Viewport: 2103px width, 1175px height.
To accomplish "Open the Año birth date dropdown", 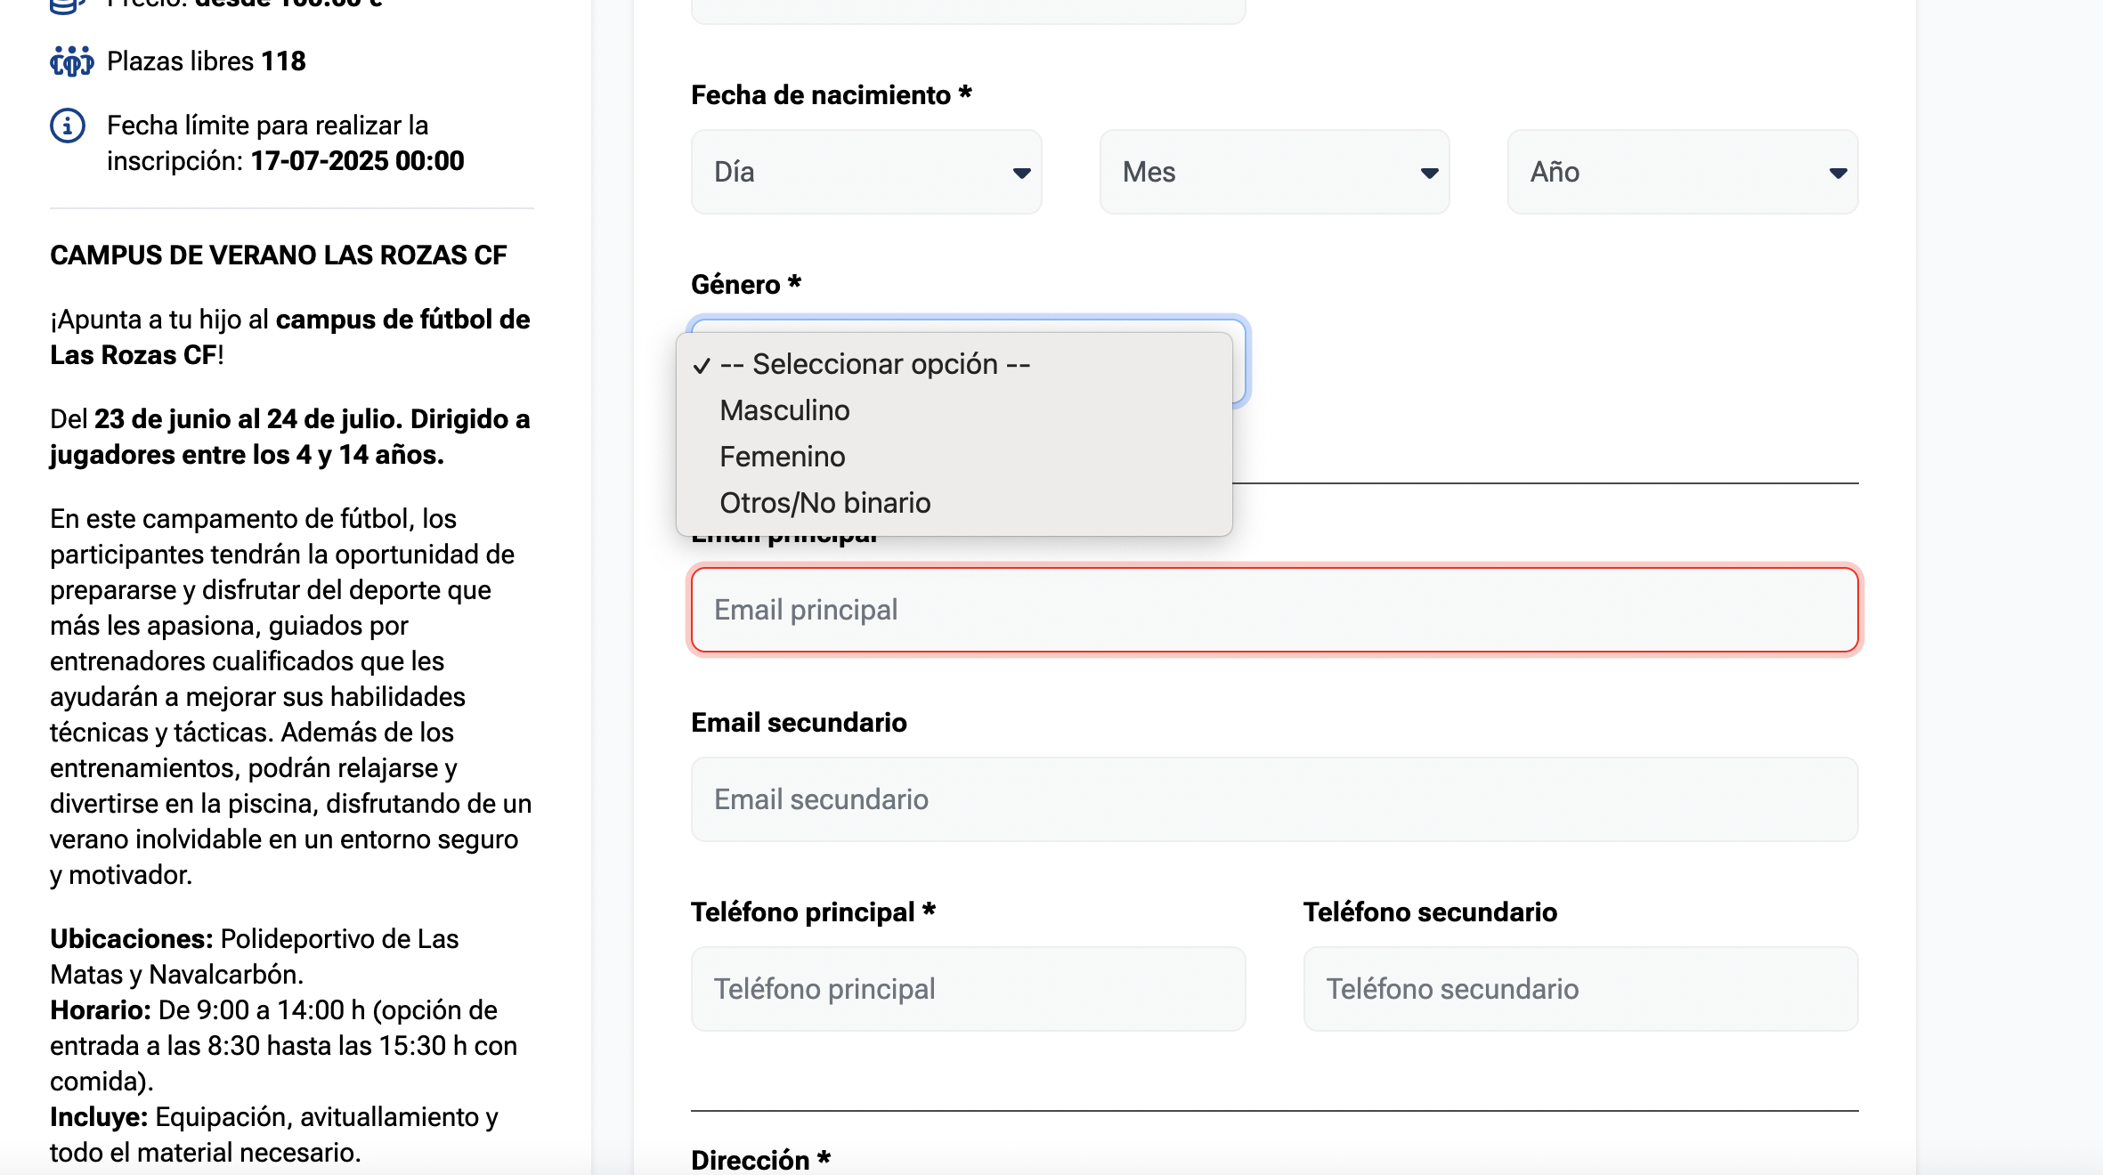I will tap(1682, 172).
